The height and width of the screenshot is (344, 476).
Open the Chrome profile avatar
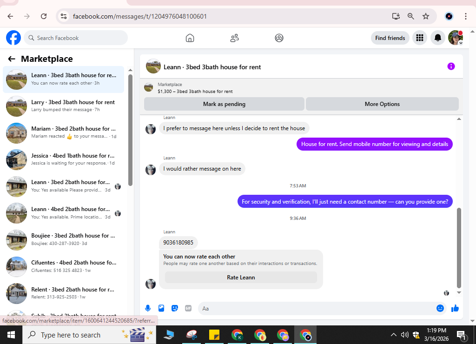coord(449,16)
